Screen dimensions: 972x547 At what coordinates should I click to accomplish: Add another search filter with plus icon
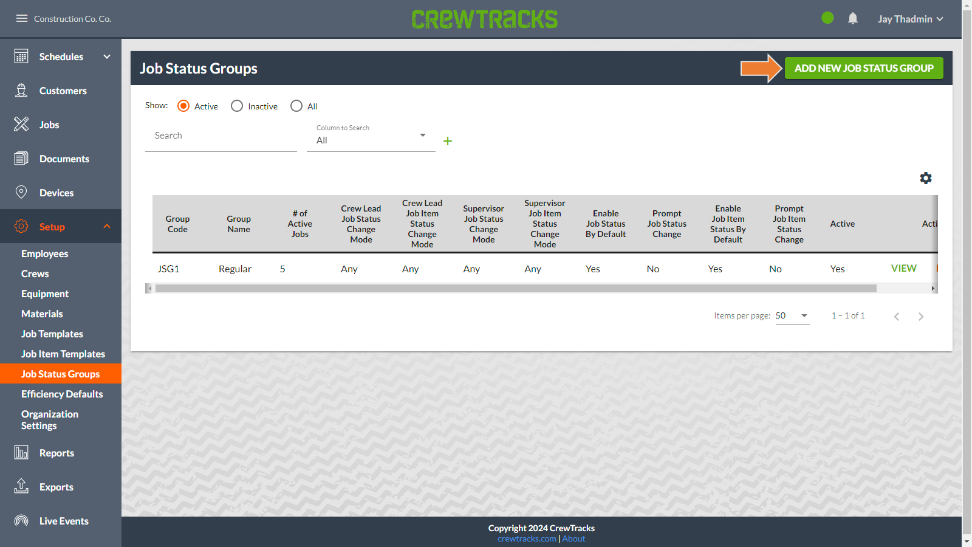(x=448, y=141)
